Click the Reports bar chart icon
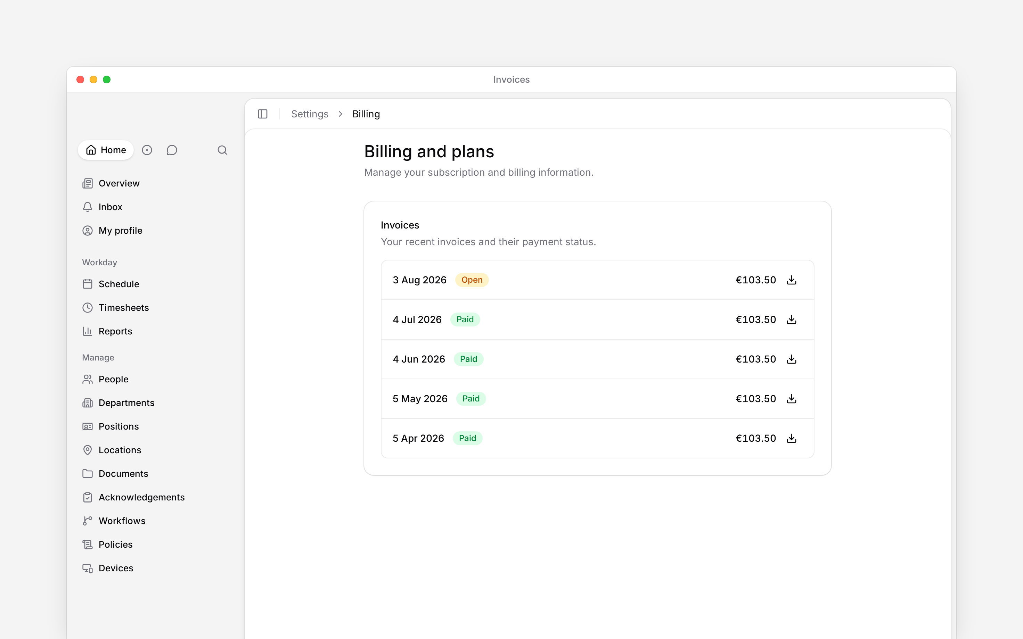Viewport: 1023px width, 639px height. coord(88,331)
